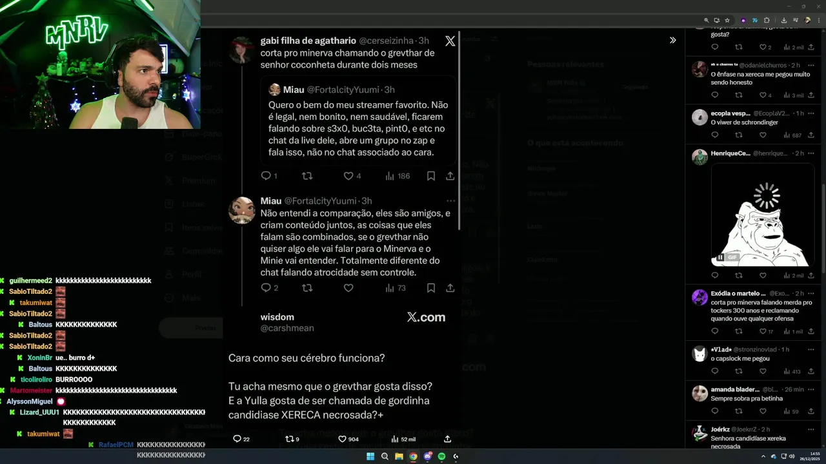Open volume control in system tray
Screen dimensions: 826x464
(792, 456)
